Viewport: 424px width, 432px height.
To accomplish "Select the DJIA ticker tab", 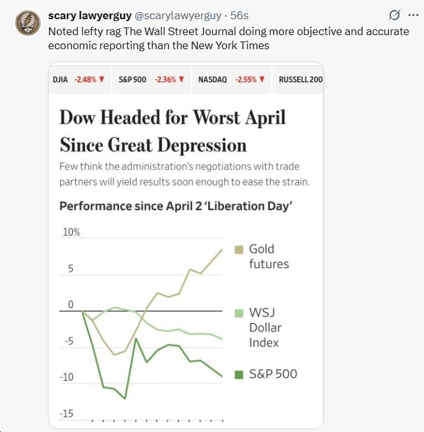I will pos(79,80).
